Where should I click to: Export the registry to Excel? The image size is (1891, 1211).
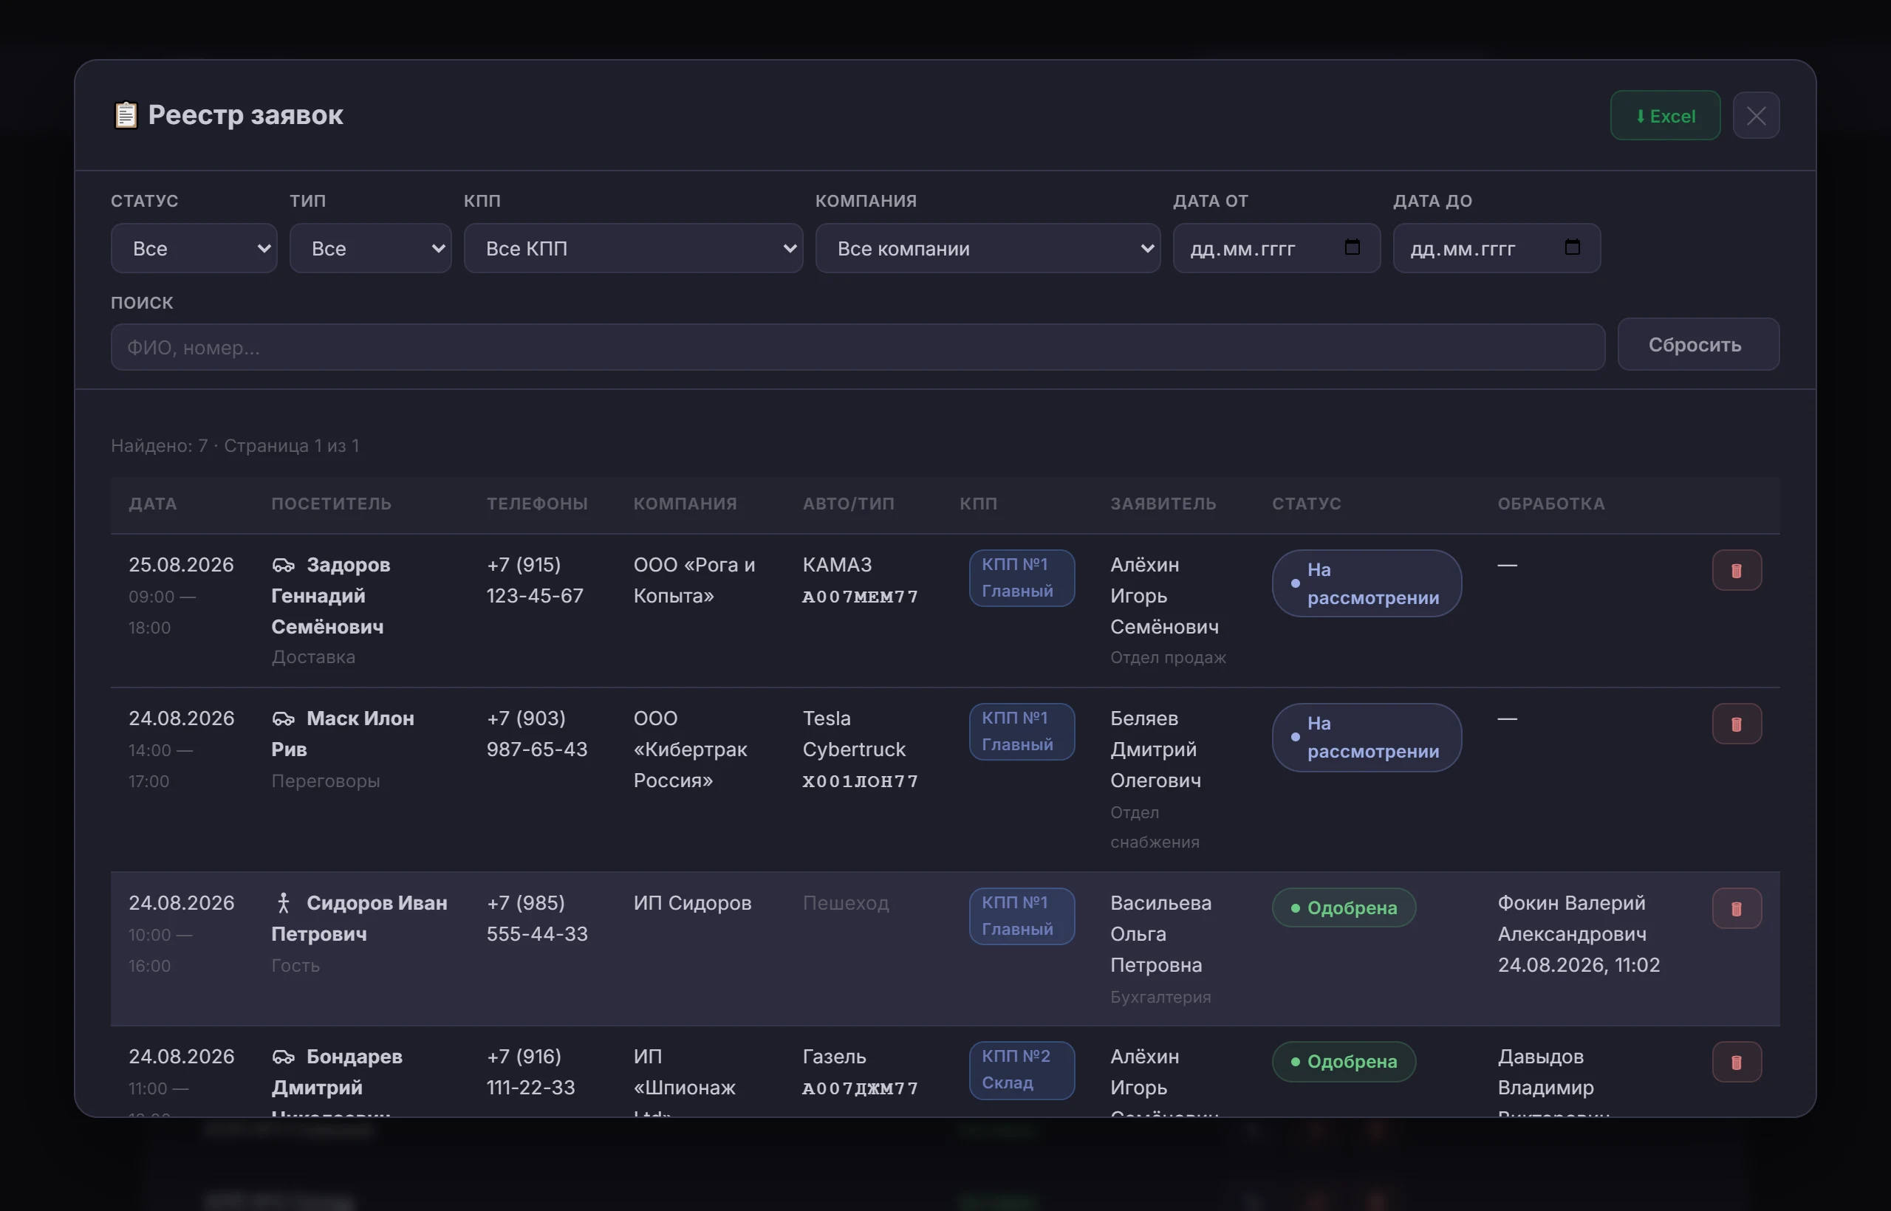1664,116
